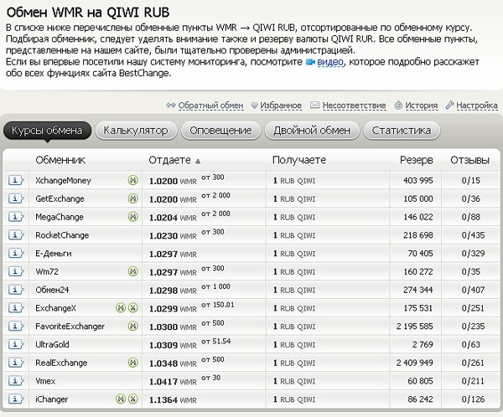Click the 1.0417 WMR rate
The image size is (503, 417).
point(173,382)
